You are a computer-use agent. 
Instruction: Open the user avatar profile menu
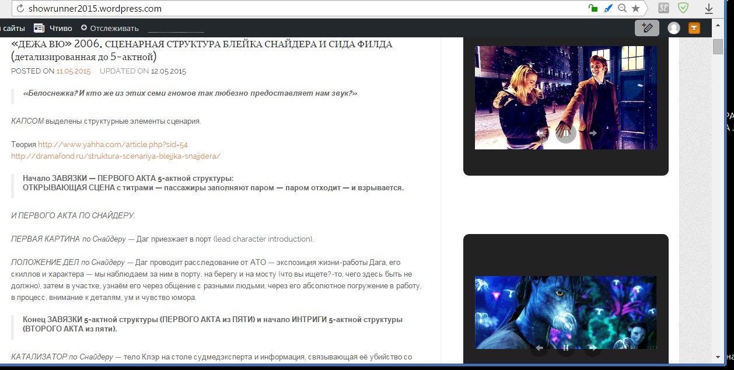click(x=674, y=28)
